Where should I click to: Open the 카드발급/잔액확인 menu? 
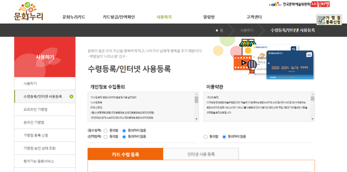[119, 17]
